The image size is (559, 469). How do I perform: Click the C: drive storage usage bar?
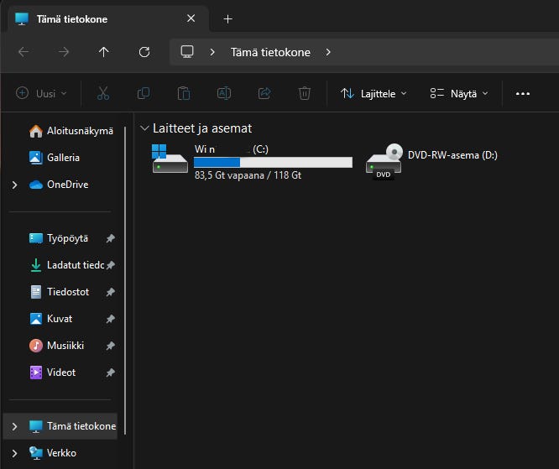tap(273, 162)
